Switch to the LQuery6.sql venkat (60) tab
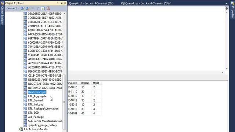The width and height of the screenshot is (235, 132). coord(90,3)
